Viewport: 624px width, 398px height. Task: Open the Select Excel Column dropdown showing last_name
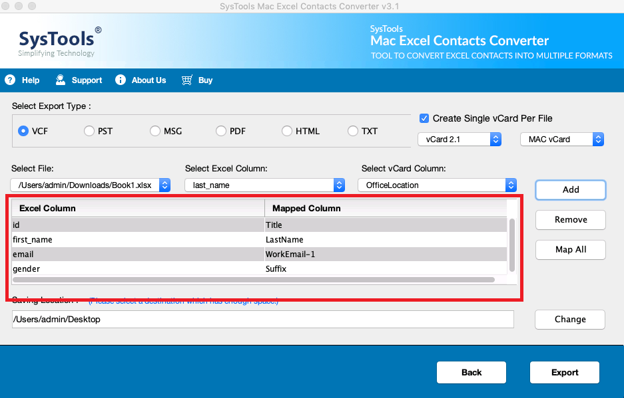tap(264, 185)
